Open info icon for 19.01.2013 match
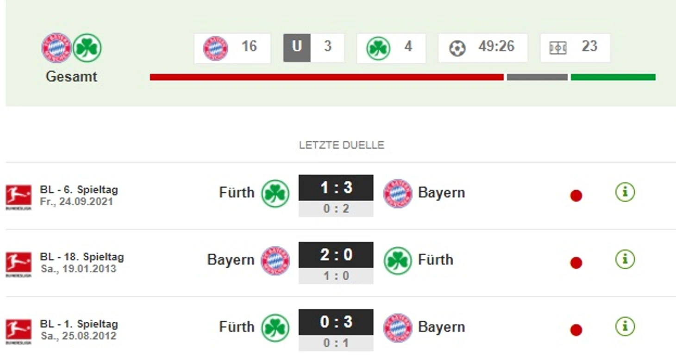The width and height of the screenshot is (676, 363). (625, 259)
